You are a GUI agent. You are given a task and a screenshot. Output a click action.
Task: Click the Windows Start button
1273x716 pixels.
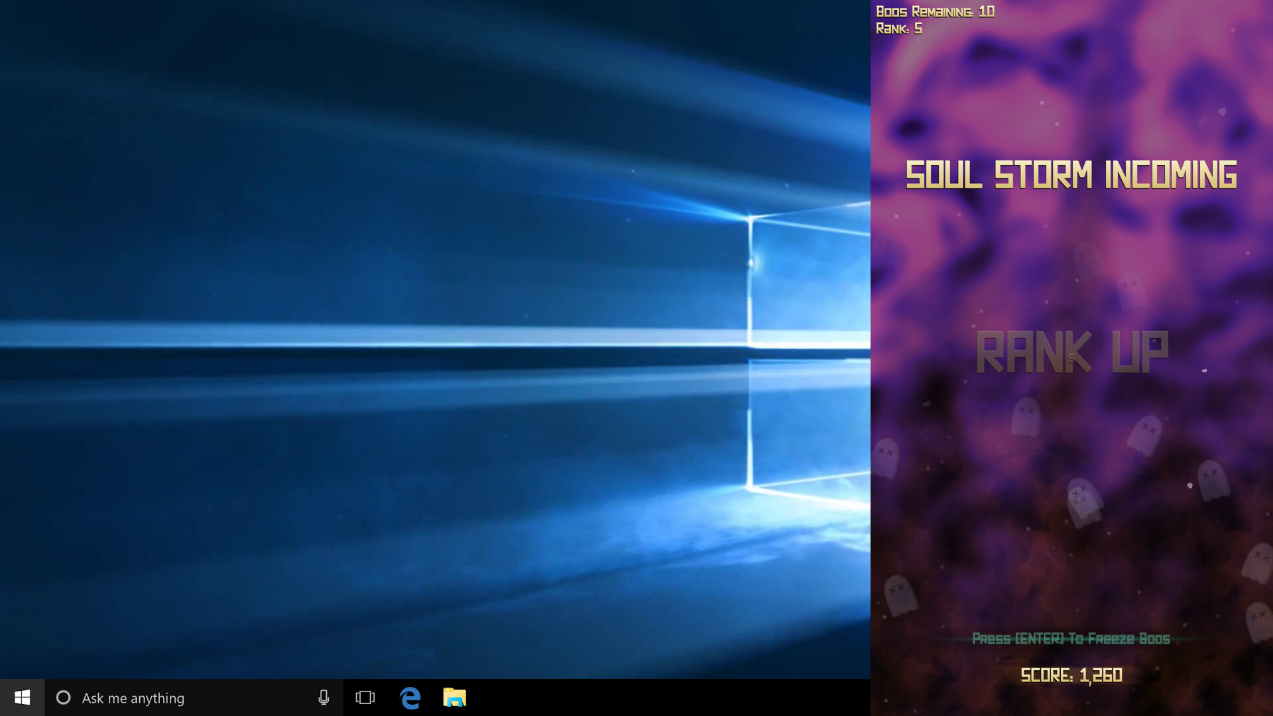click(x=22, y=697)
